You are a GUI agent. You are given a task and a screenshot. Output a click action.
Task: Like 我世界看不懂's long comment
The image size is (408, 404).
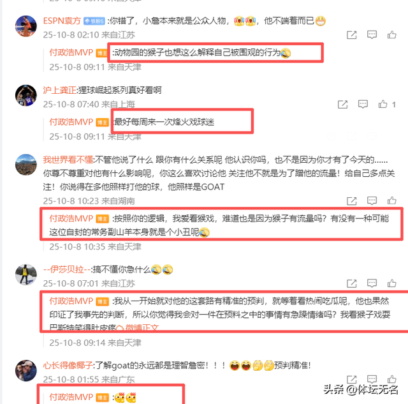(x=392, y=200)
